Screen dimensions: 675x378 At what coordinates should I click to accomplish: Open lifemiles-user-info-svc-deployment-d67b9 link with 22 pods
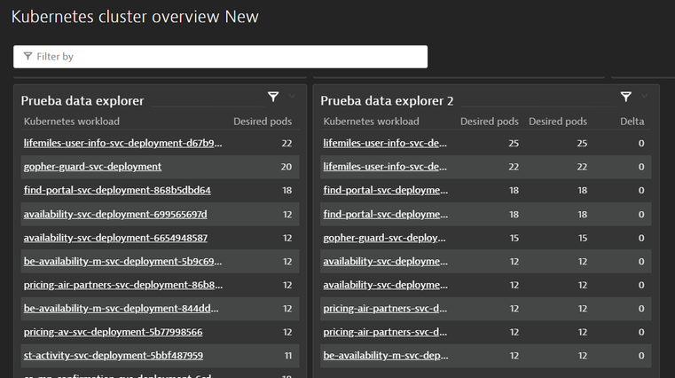point(122,143)
